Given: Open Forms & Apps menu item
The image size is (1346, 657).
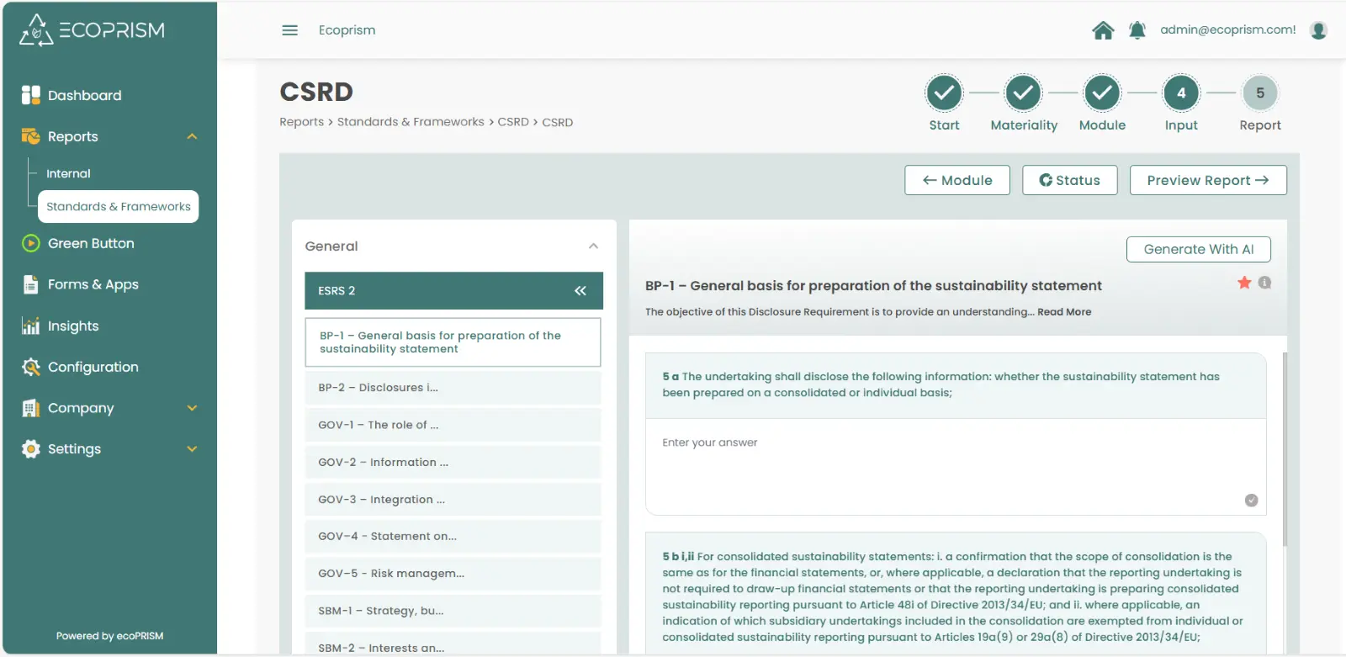Looking at the screenshot, I should (93, 284).
